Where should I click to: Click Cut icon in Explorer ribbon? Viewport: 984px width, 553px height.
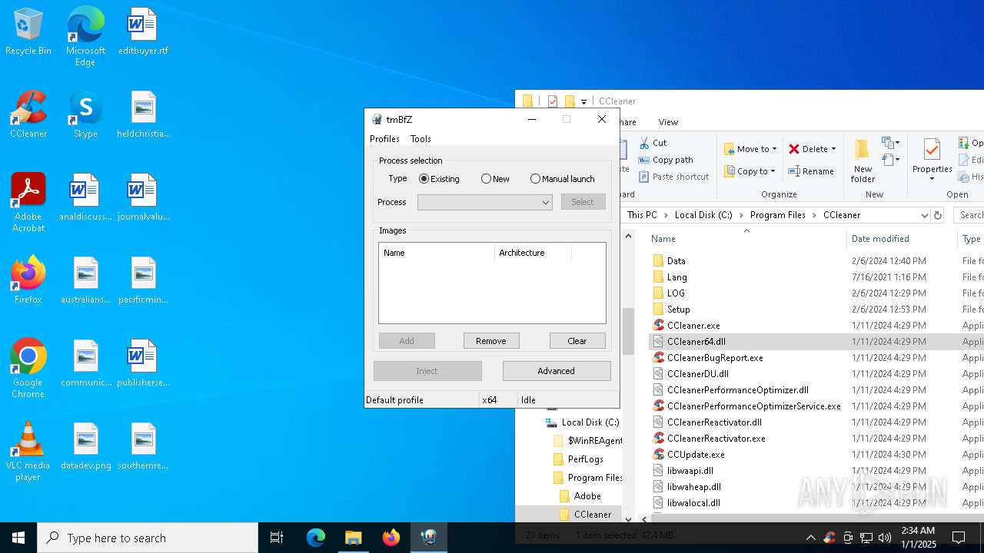[x=653, y=143]
